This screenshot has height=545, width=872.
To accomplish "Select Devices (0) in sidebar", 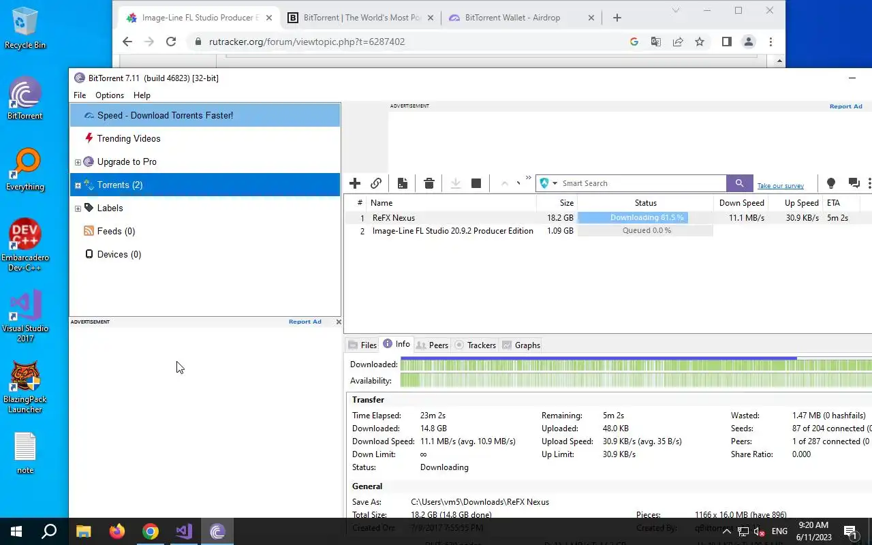I will (205, 254).
